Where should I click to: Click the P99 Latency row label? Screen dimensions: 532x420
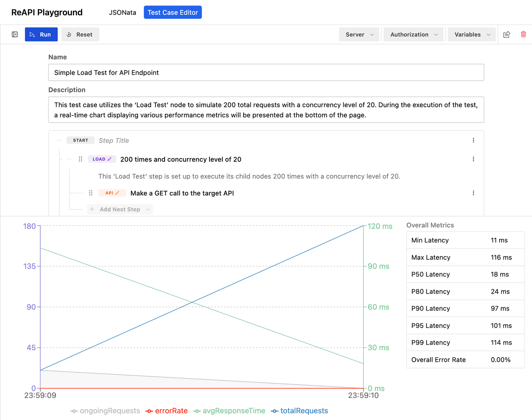pyautogui.click(x=431, y=343)
